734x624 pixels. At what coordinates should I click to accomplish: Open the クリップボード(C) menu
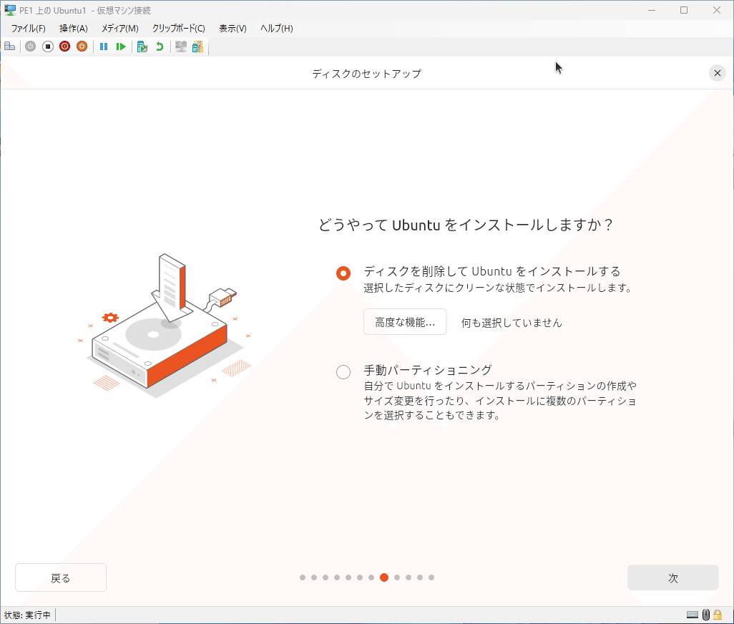coord(178,29)
